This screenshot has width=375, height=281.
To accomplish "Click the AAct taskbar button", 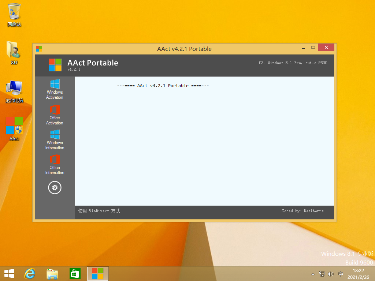I will (x=97, y=273).
